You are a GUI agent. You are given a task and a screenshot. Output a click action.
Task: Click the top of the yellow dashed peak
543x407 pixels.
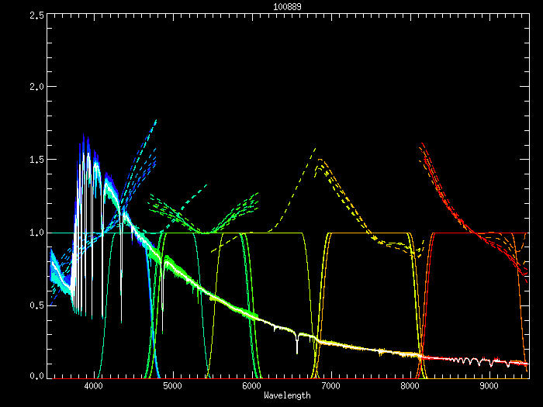coord(315,148)
